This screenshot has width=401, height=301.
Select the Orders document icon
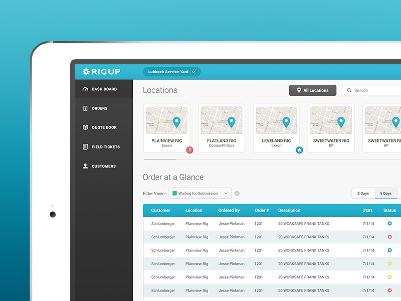pyautogui.click(x=85, y=108)
